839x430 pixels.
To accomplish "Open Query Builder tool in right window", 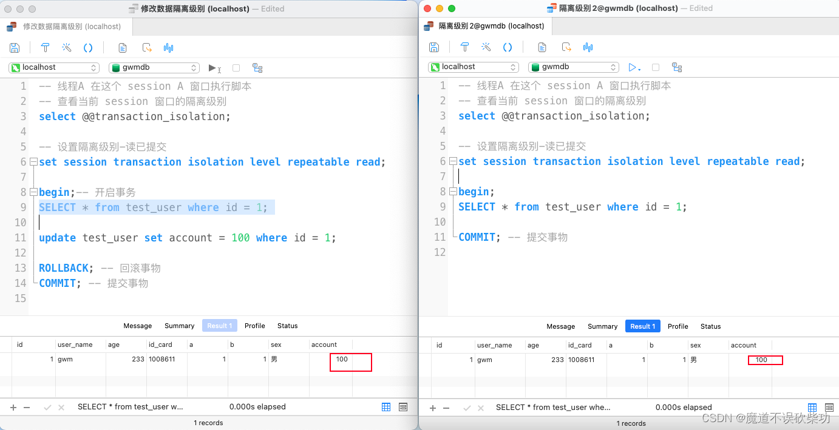I will point(464,47).
